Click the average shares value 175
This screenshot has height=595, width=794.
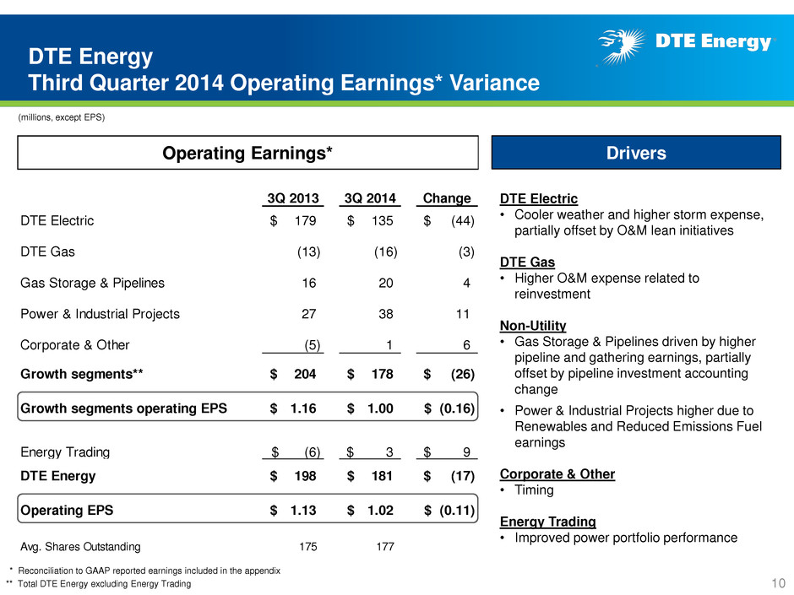click(307, 546)
